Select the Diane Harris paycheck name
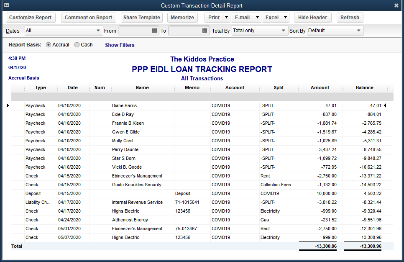The height and width of the screenshot is (262, 404). click(x=125, y=105)
